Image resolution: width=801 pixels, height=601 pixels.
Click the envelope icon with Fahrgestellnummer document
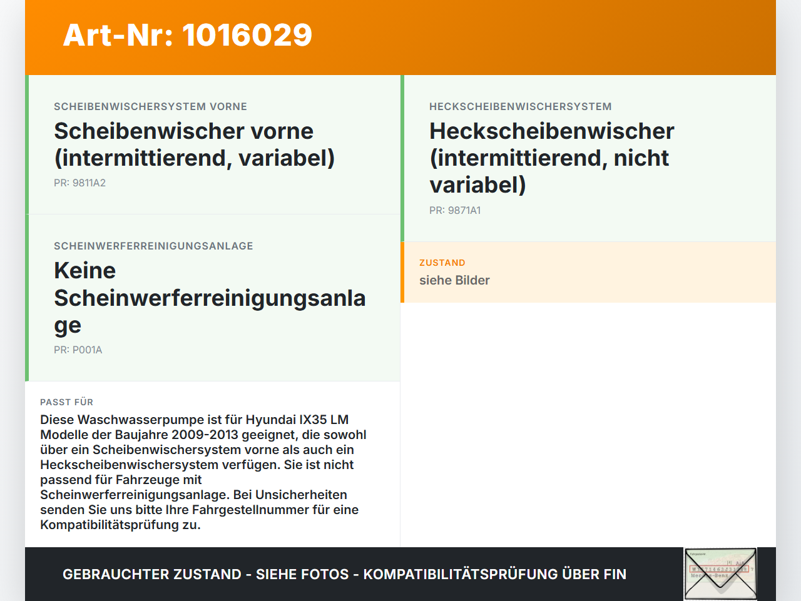click(720, 573)
